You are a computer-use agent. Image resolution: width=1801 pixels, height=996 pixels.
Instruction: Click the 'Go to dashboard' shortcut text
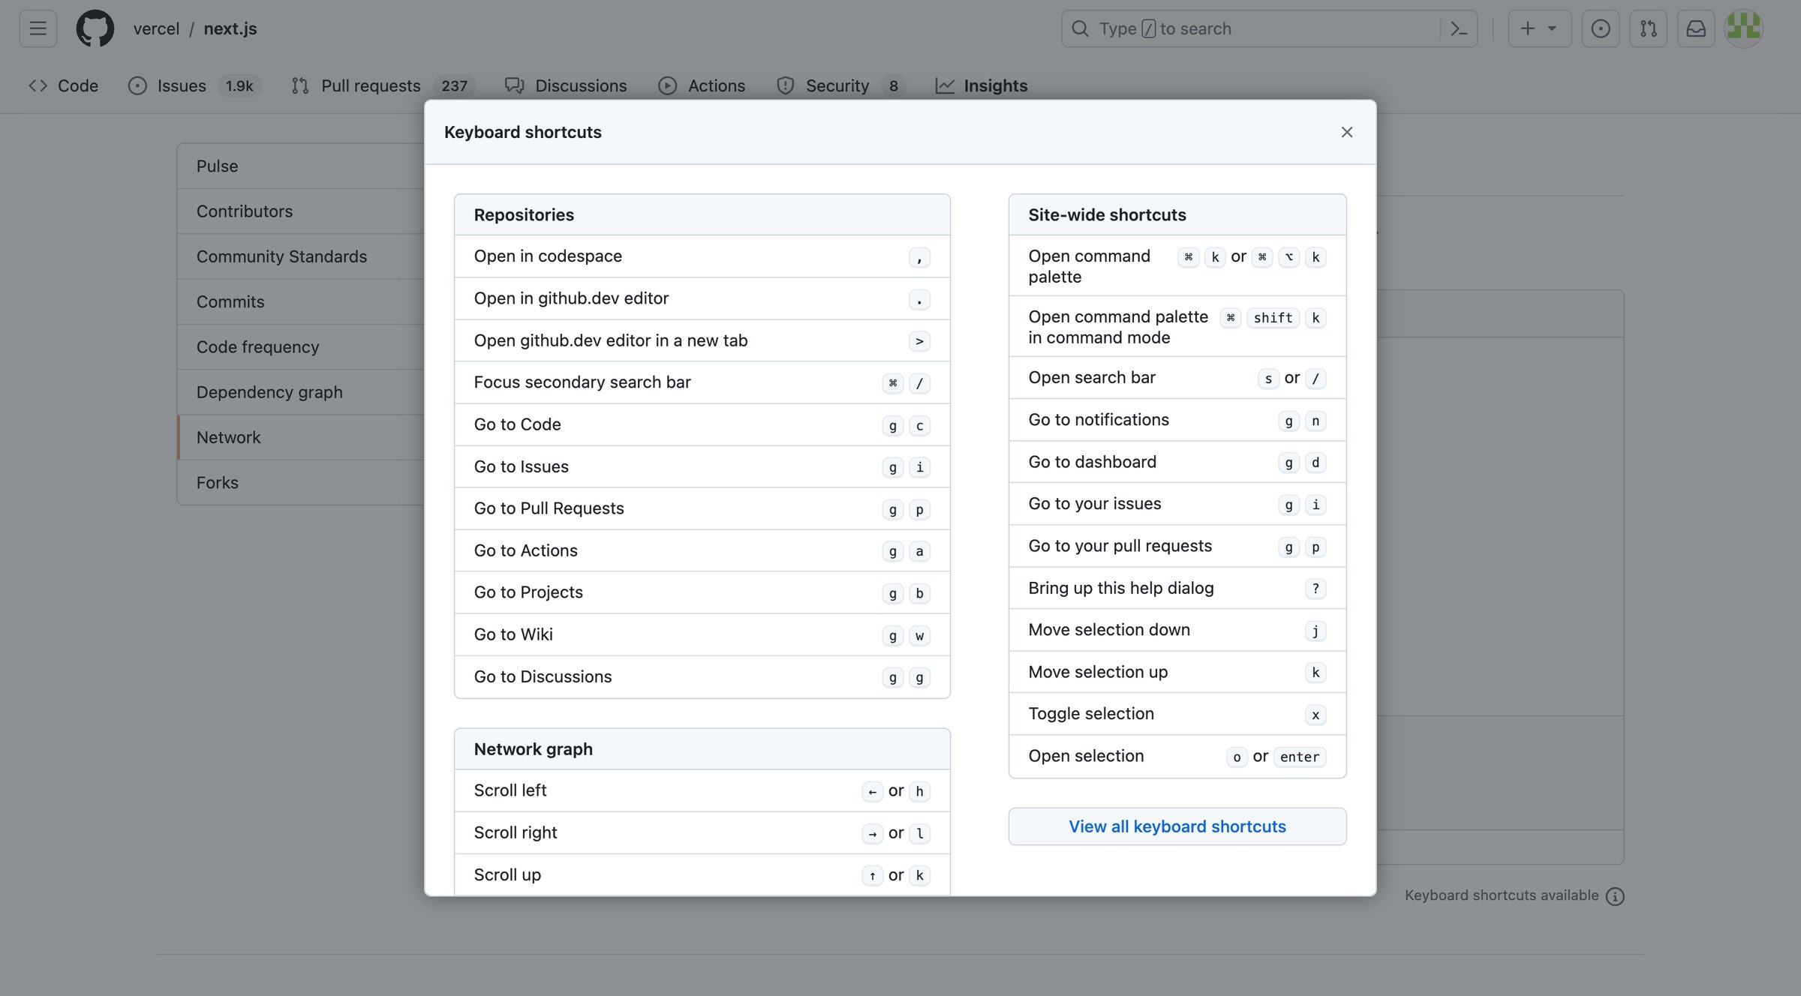[x=1092, y=461]
